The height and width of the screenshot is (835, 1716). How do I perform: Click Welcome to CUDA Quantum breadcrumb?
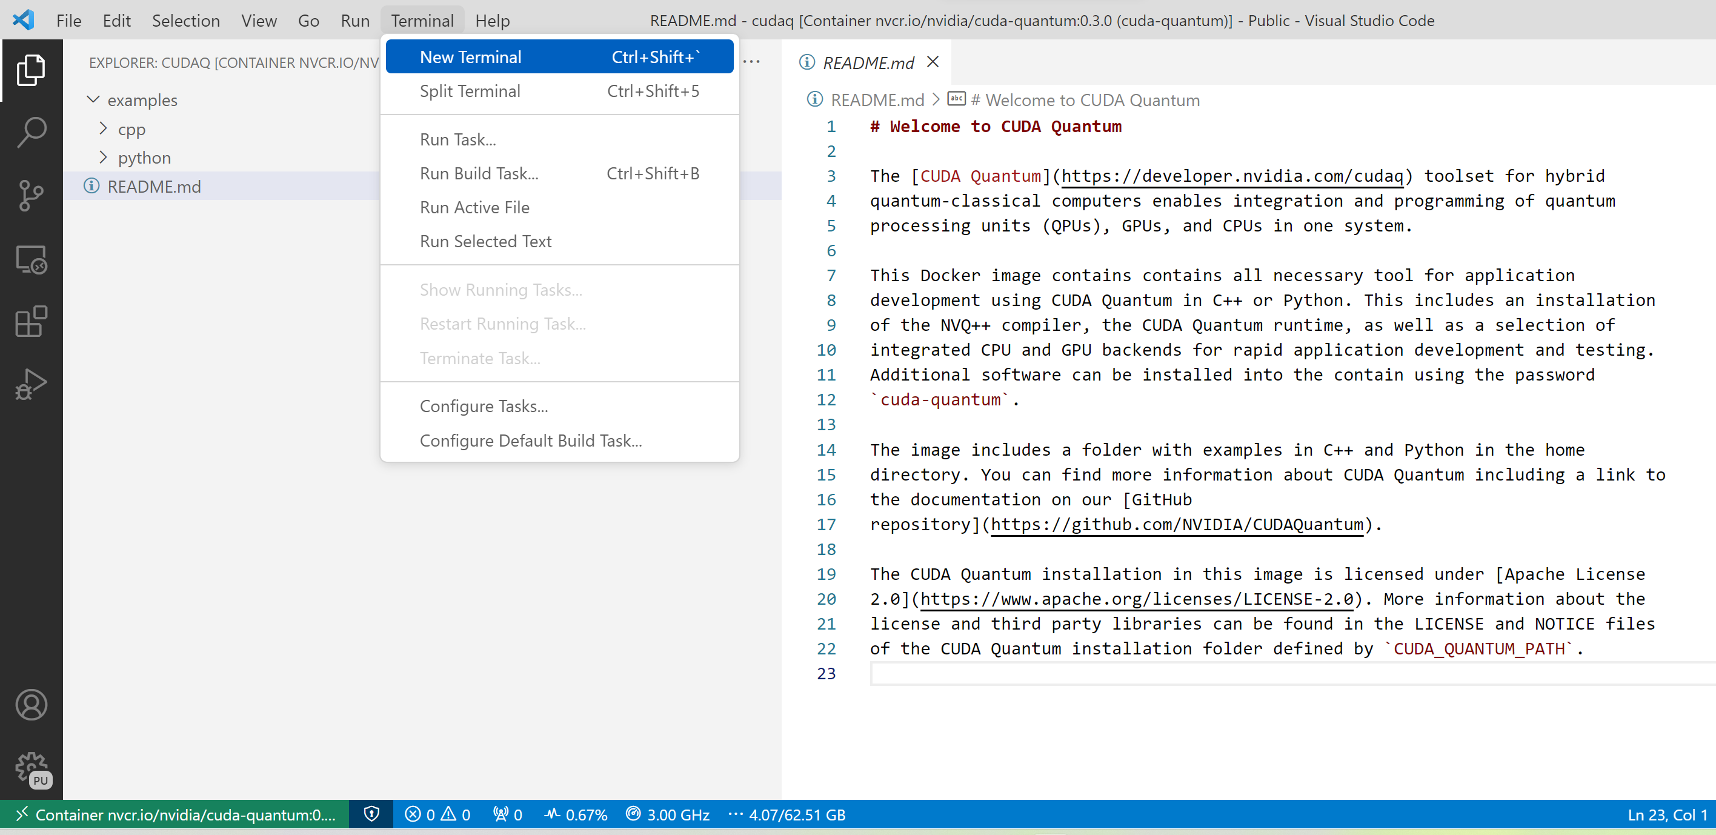tap(1085, 100)
